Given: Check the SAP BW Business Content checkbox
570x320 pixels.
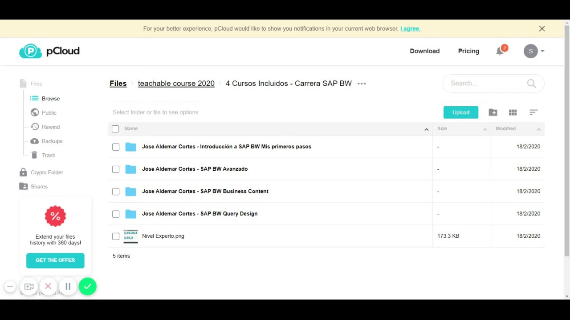Looking at the screenshot, I should pos(116,192).
